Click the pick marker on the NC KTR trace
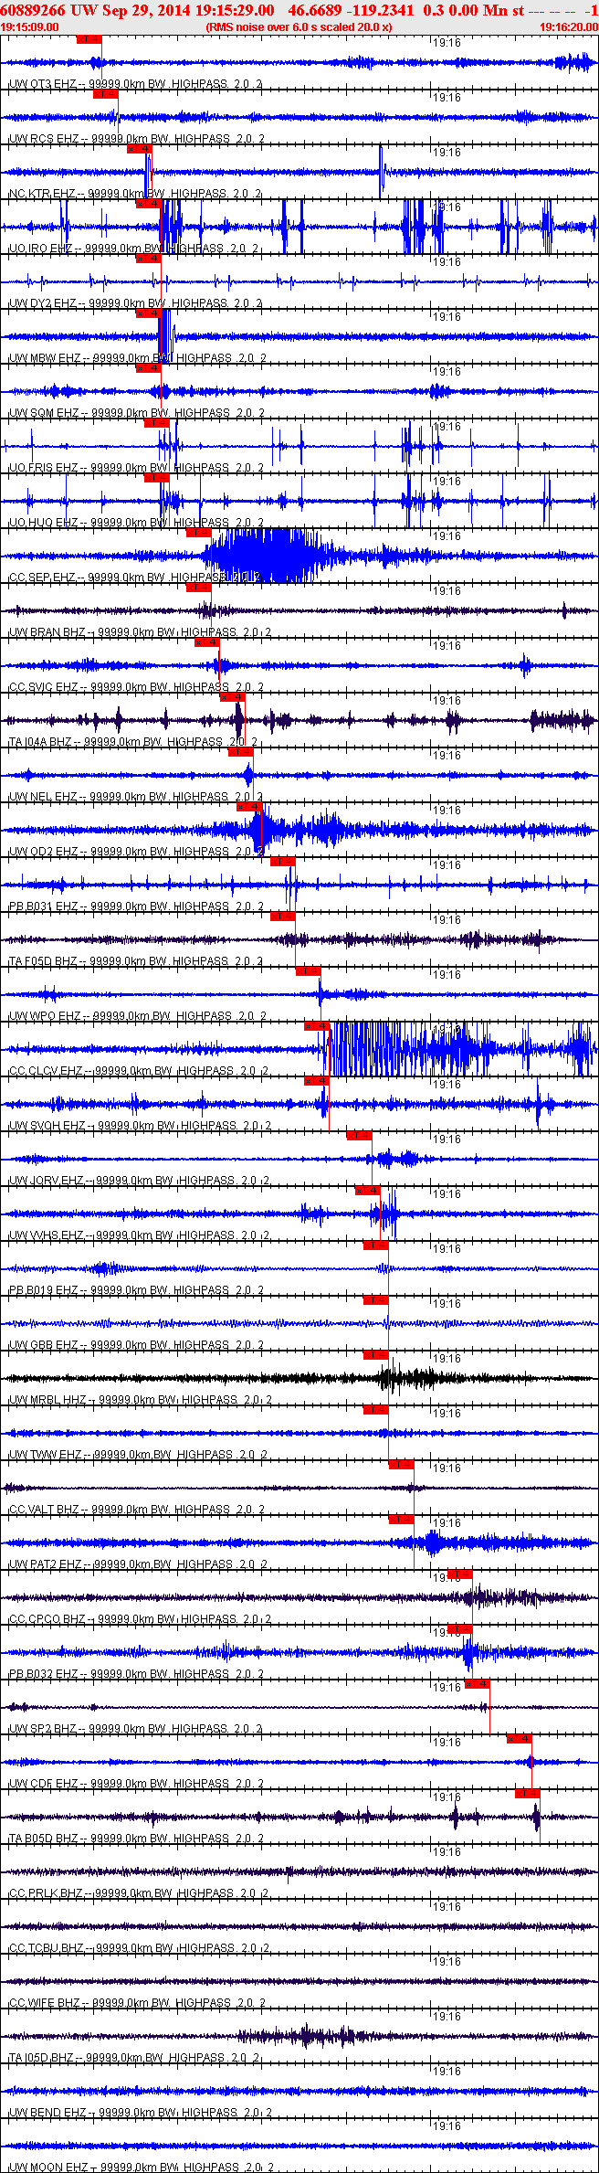 139,149
